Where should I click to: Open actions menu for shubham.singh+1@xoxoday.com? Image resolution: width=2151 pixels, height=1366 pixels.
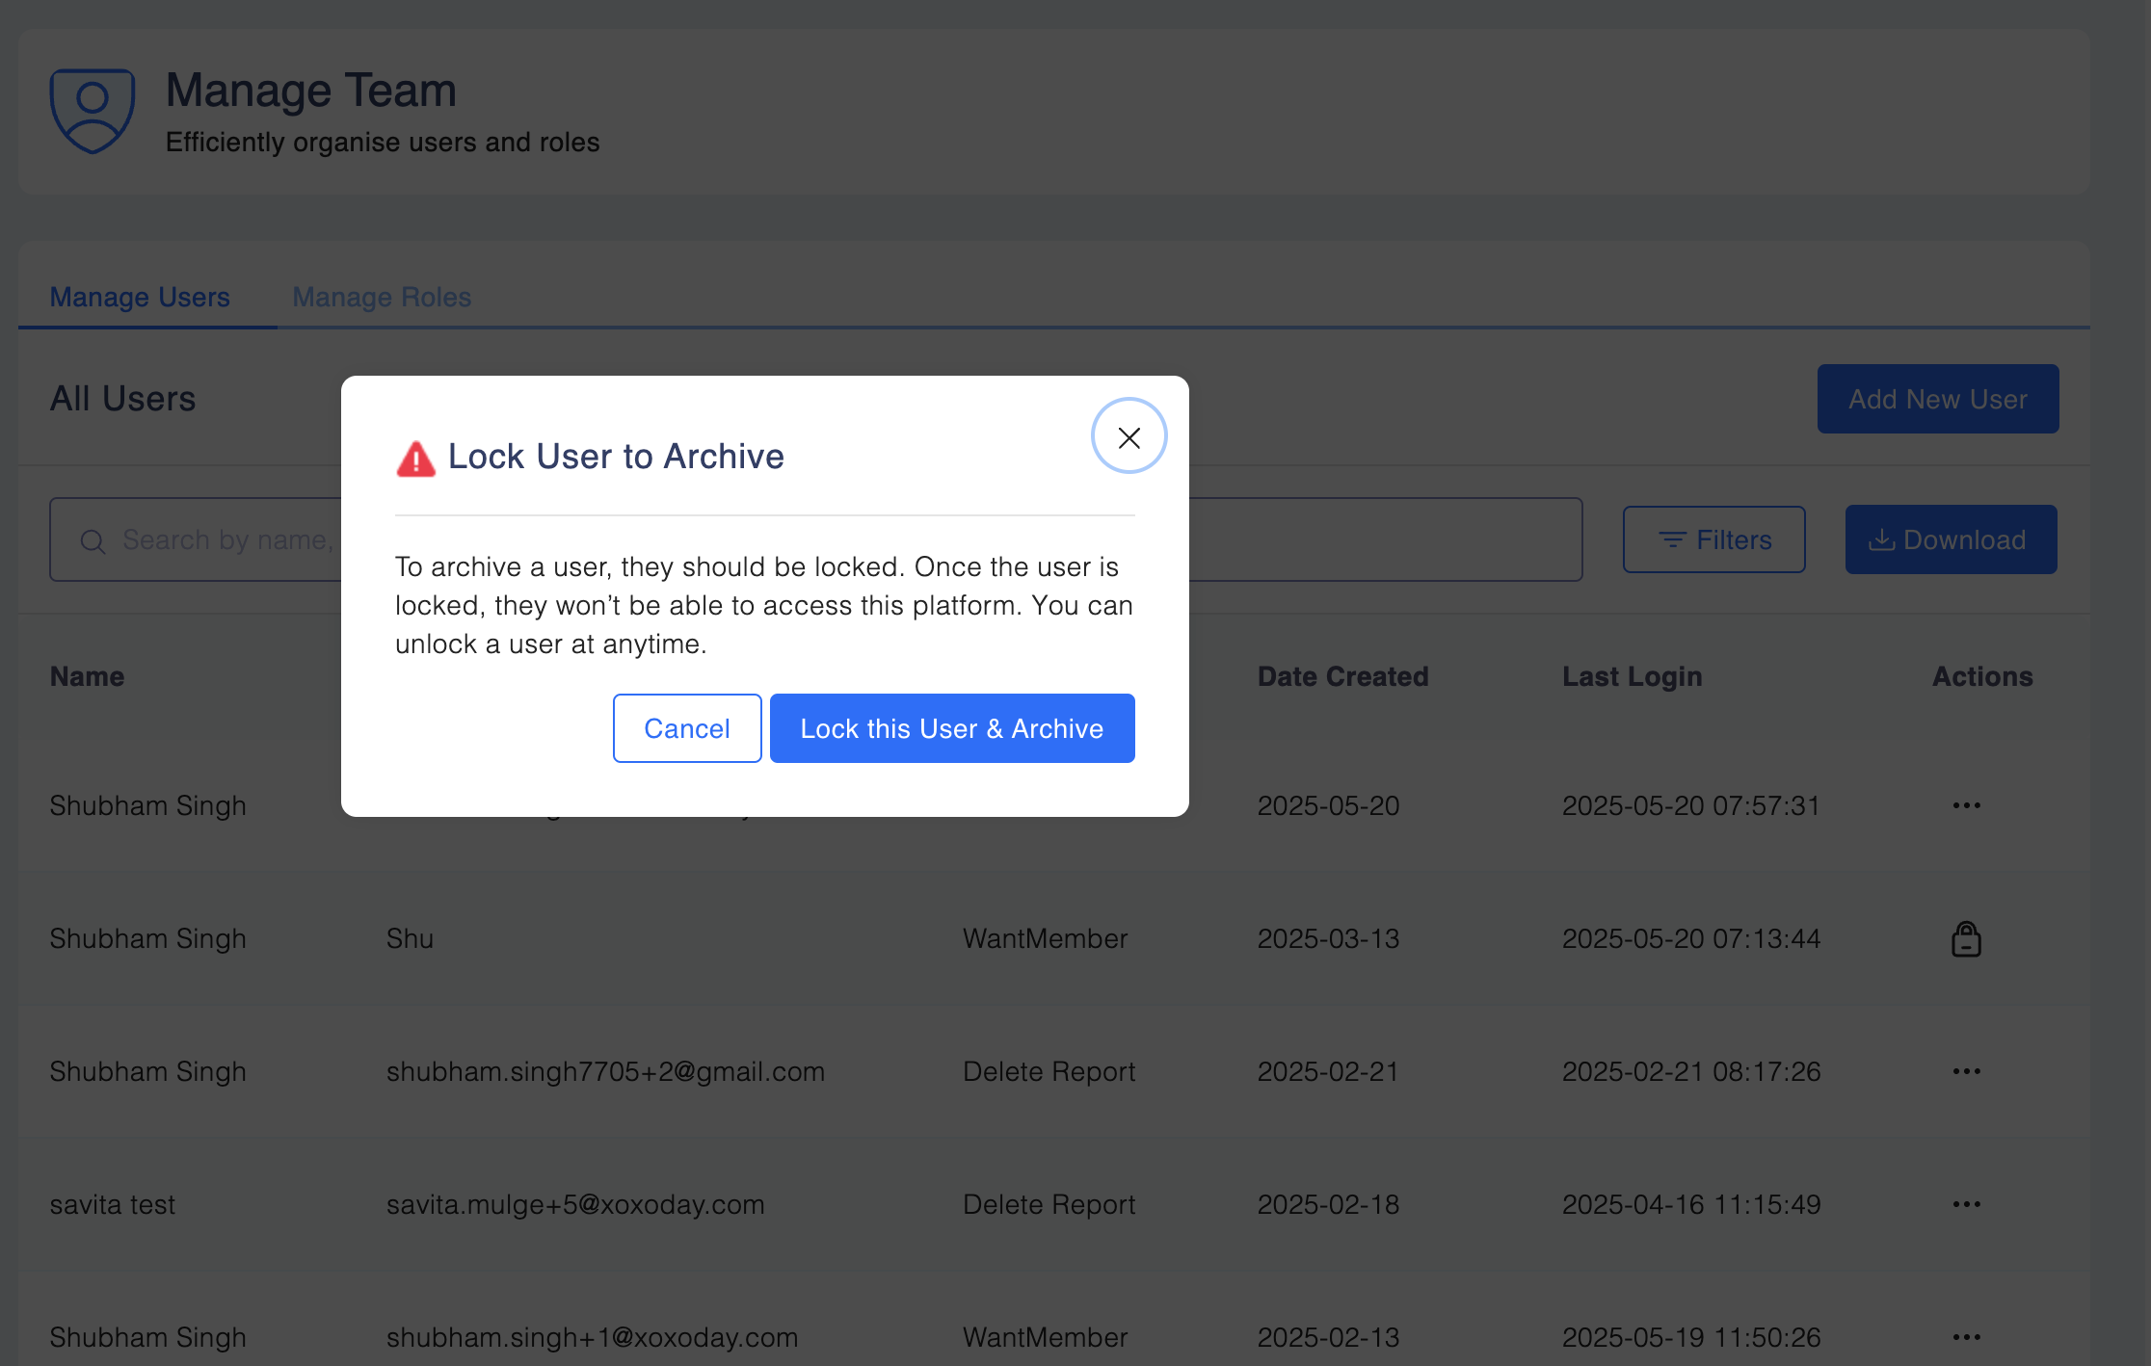click(x=1966, y=1337)
